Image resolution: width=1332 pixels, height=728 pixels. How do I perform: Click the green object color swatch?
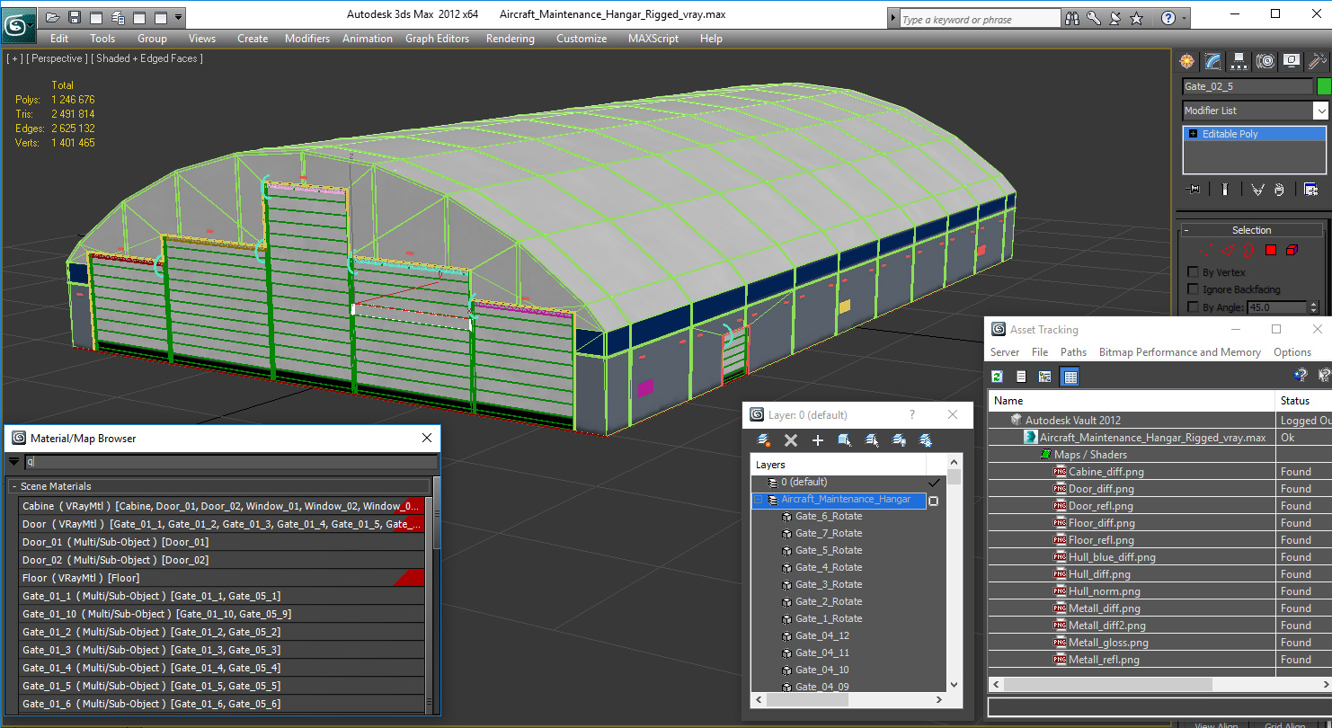tap(1323, 86)
